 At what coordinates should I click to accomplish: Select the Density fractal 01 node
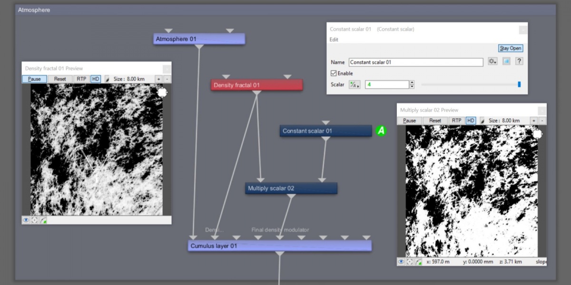coord(256,85)
